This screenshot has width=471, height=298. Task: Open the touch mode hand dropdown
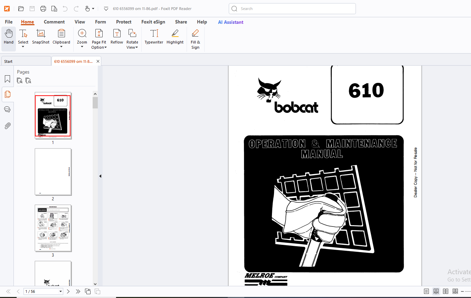pos(93,9)
